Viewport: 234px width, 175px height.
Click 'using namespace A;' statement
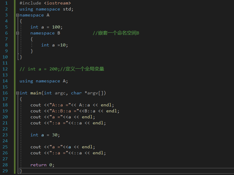[44, 81]
